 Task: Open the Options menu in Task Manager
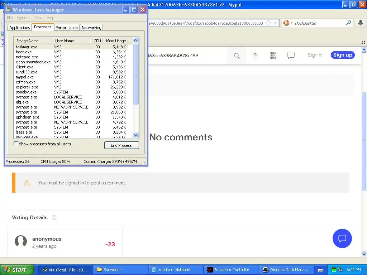23,18
